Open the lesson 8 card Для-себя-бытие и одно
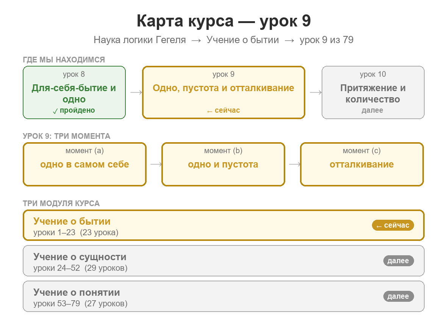 74,93
